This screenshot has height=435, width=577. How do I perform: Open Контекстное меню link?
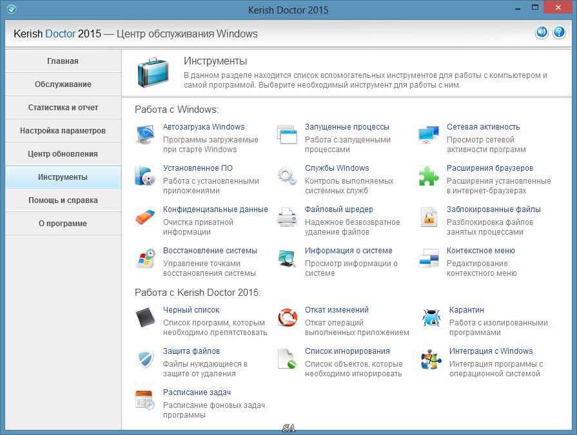(x=480, y=251)
